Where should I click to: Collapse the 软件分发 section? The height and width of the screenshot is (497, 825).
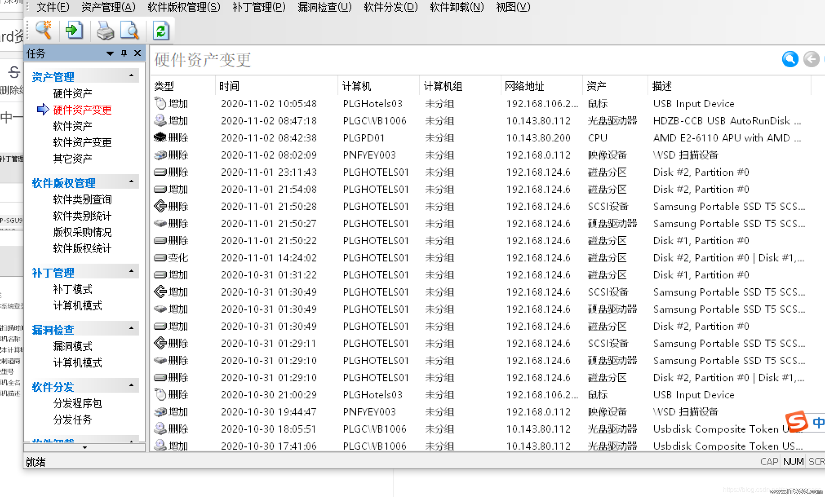point(131,385)
